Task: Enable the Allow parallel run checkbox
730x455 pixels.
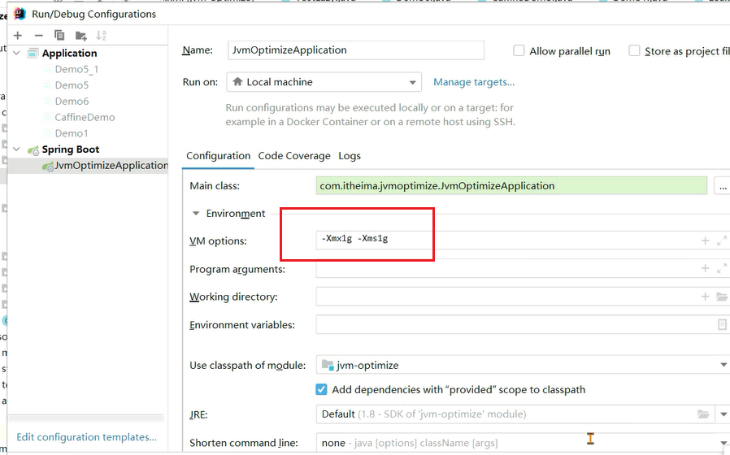Action: (x=519, y=50)
